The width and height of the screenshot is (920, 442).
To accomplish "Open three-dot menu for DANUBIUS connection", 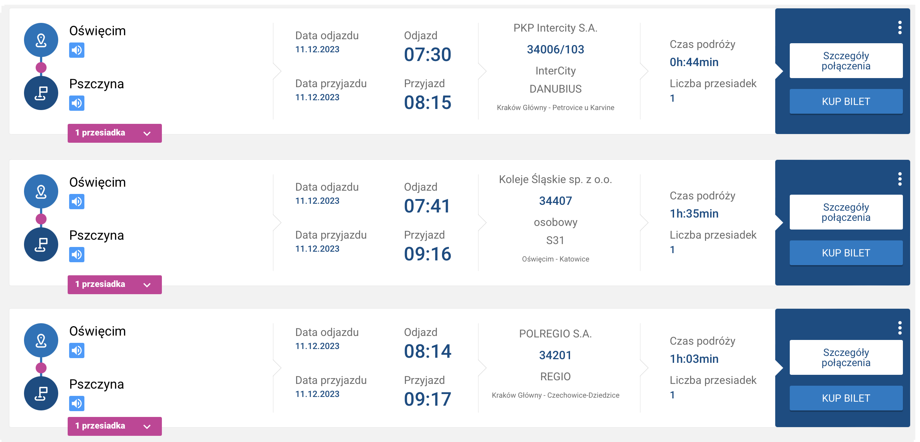I will (x=900, y=28).
